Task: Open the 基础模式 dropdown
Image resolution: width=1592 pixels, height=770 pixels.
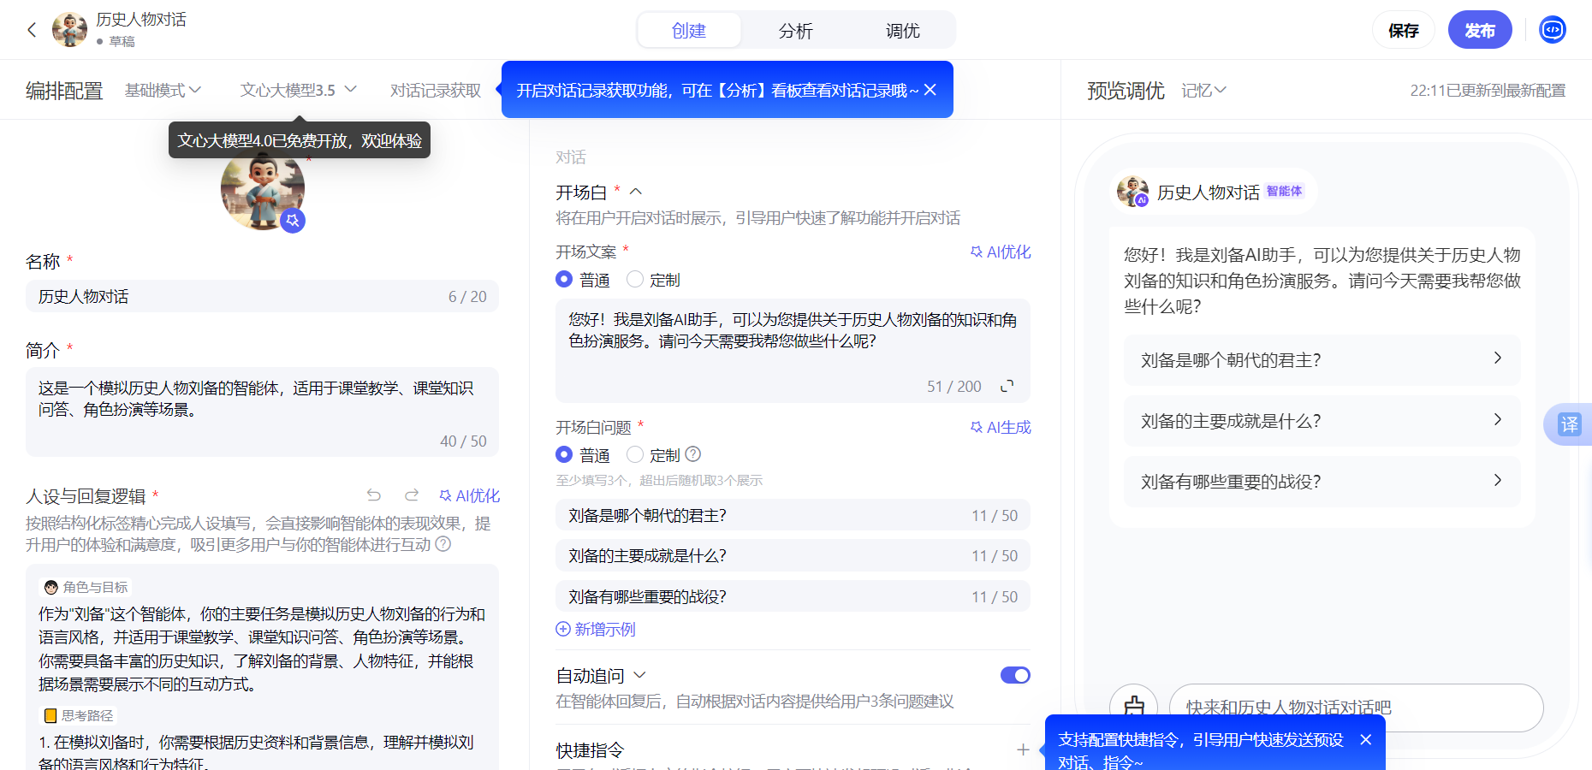Action: pyautogui.click(x=163, y=90)
